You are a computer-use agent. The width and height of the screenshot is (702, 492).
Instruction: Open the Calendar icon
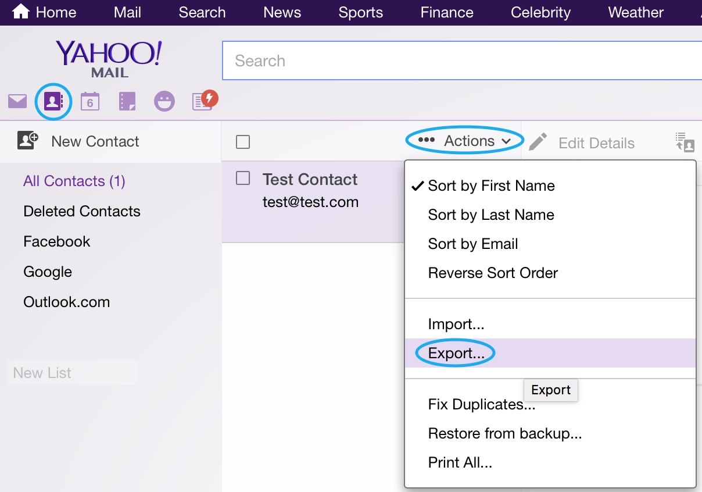pyautogui.click(x=89, y=102)
